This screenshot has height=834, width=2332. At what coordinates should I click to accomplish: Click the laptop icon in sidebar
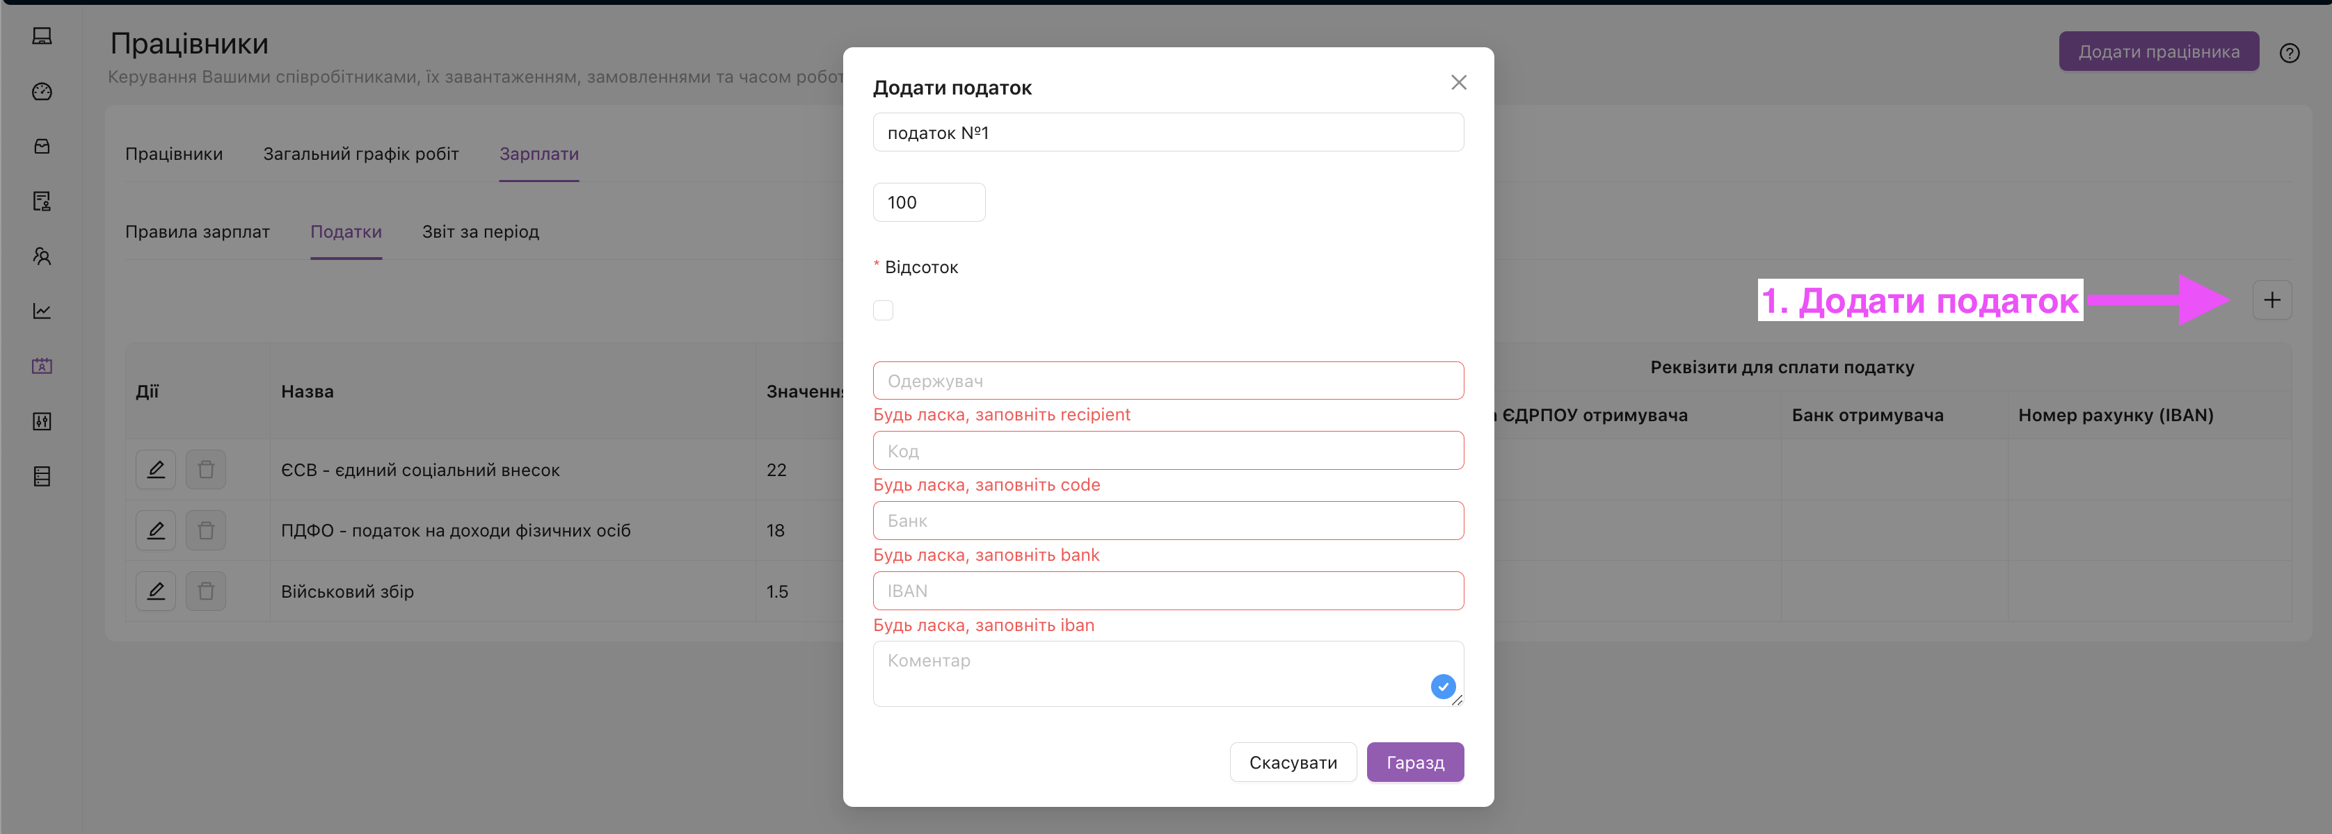(42, 36)
